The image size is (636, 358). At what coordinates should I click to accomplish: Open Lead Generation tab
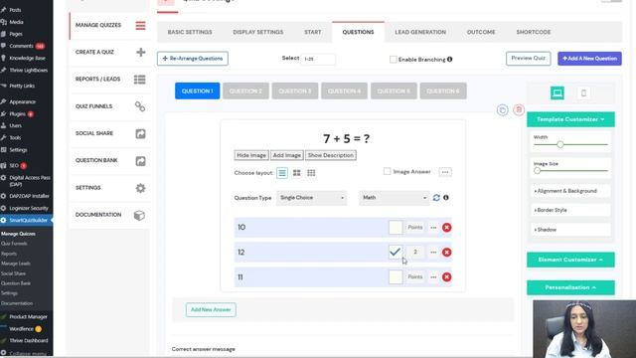click(420, 32)
